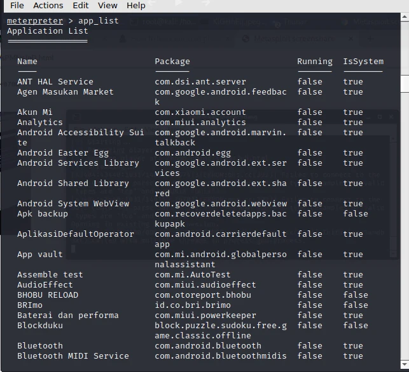The width and height of the screenshot is (409, 372).
Task: Click block.puzzle.sudoku.free.g package text
Action: tap(221, 326)
